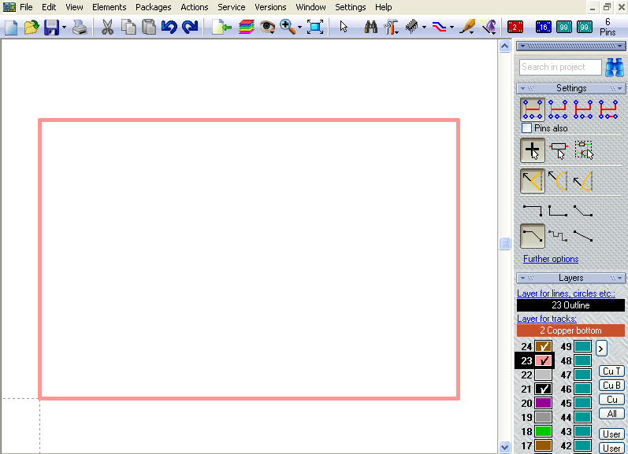Toggle visibility of gray layer 19
Screen dimensions: 628x454
543,417
